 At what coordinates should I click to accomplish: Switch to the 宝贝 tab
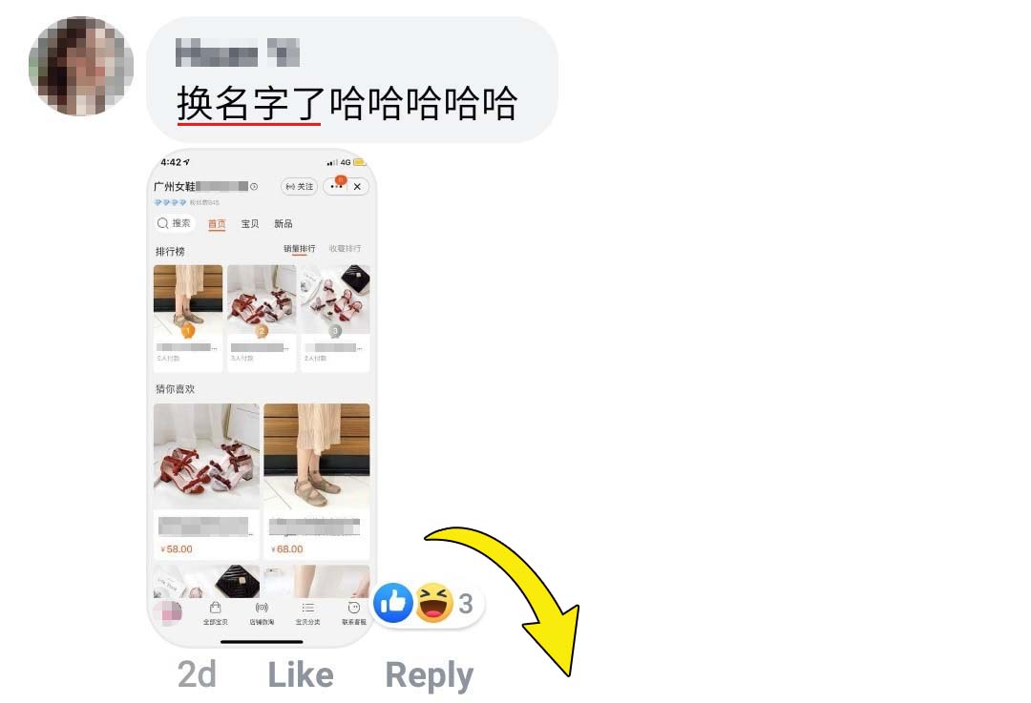click(250, 224)
